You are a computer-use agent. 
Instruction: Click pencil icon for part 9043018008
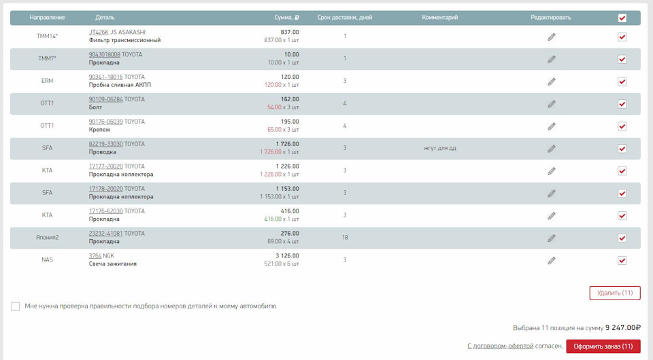pyautogui.click(x=552, y=59)
